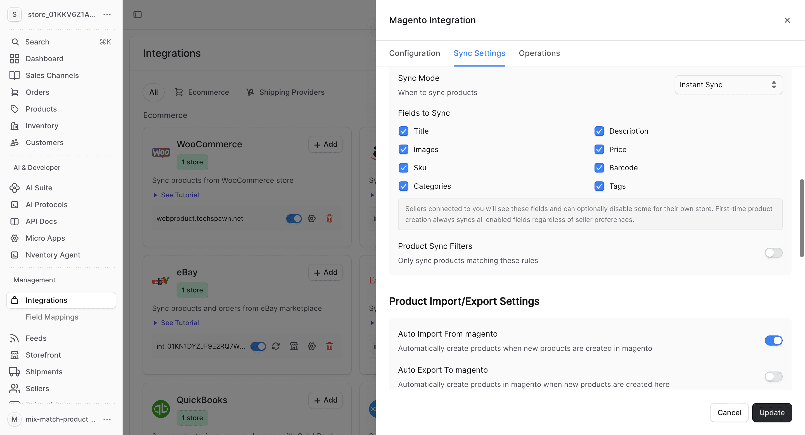Open settings gear for webproduct.techspawn.net

(x=312, y=218)
